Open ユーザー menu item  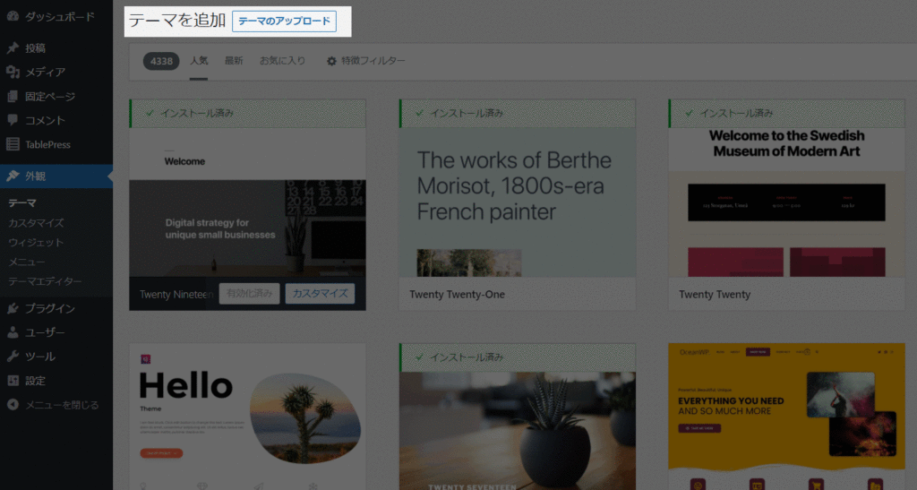pyautogui.click(x=56, y=332)
